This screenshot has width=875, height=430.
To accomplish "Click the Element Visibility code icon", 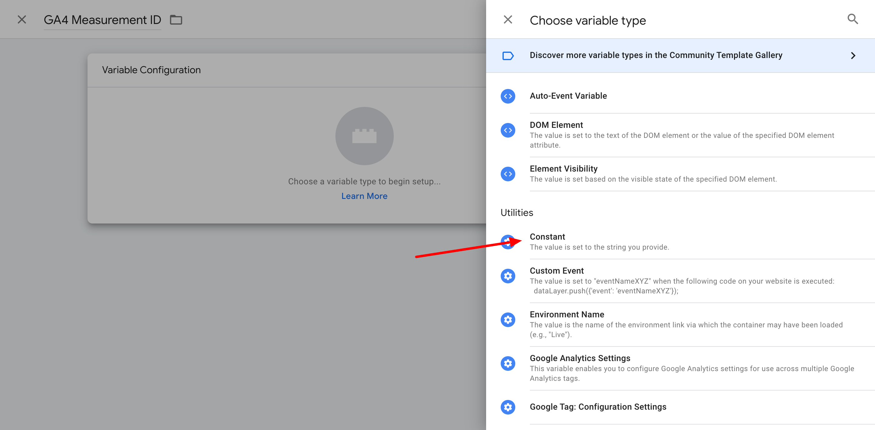I will click(508, 174).
